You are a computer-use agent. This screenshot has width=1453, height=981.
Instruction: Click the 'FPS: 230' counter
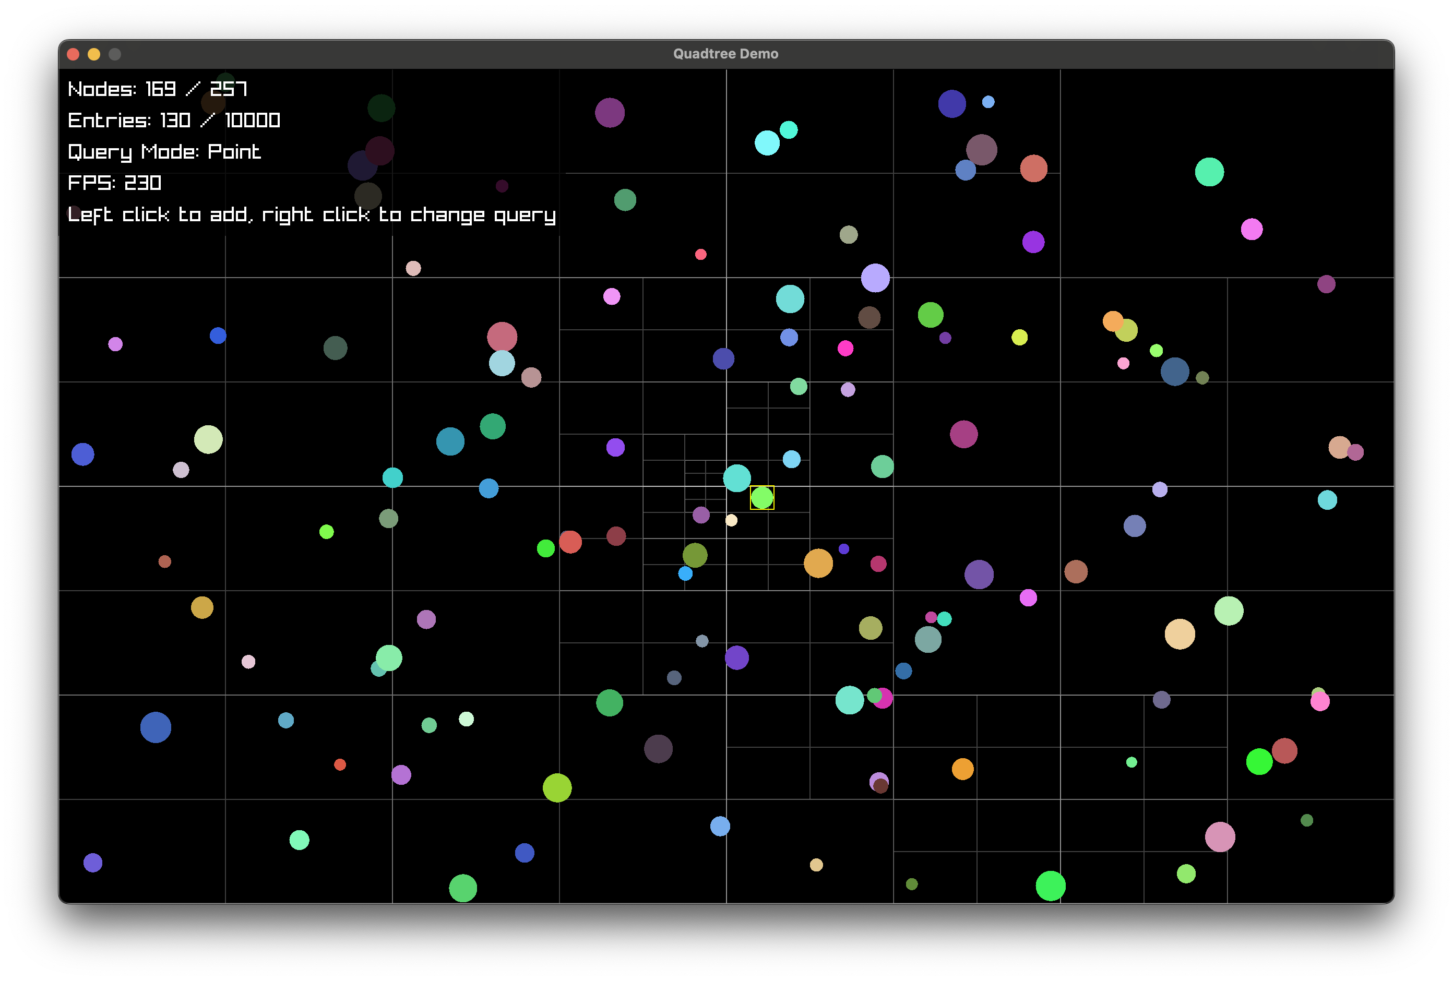tap(114, 183)
